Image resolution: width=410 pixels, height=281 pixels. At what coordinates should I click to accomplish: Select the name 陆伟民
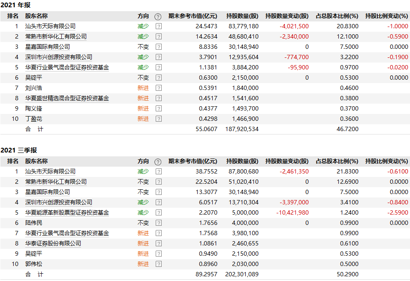click(x=33, y=223)
